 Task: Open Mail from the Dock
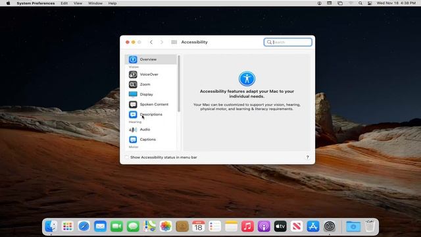coord(100,226)
